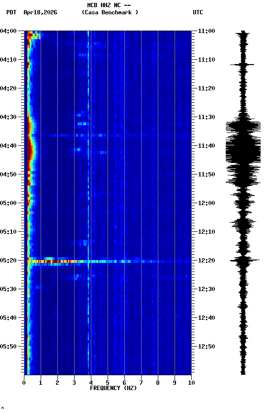264x413 pixels.
Task: Click the 12:00 UTC time label
Action: tap(206, 203)
